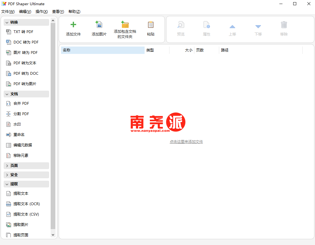Click the 添加图片 toolbar icon

coord(99,24)
